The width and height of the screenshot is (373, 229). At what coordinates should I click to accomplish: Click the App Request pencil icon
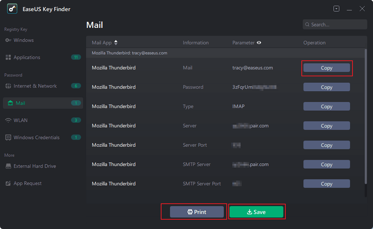click(8, 184)
